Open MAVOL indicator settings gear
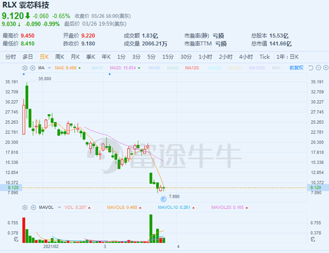 (25, 208)
